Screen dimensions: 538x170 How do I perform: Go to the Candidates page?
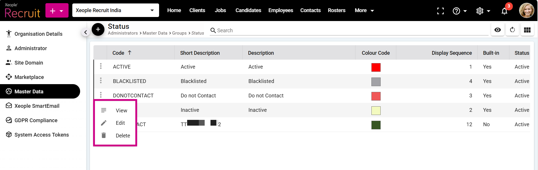pyautogui.click(x=248, y=10)
